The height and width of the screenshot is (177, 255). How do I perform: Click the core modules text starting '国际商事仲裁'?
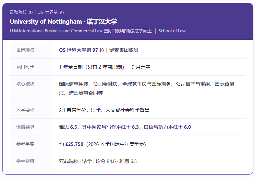tap(147, 88)
